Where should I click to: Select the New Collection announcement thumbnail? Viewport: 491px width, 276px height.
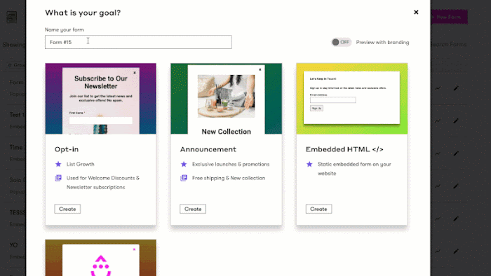click(226, 99)
